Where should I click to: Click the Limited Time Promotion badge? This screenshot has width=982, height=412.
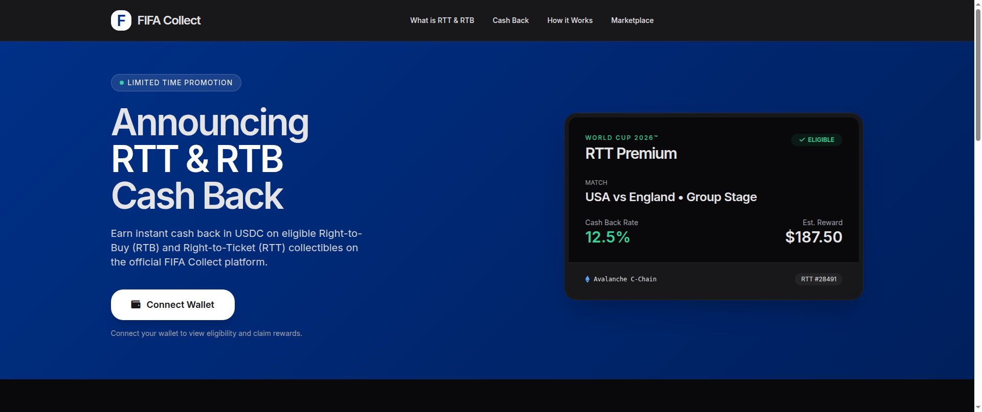[176, 83]
